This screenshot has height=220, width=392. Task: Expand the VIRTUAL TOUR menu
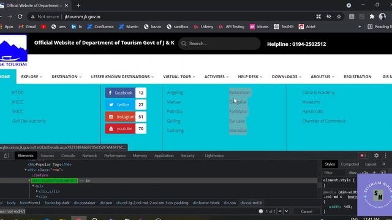tap(179, 77)
